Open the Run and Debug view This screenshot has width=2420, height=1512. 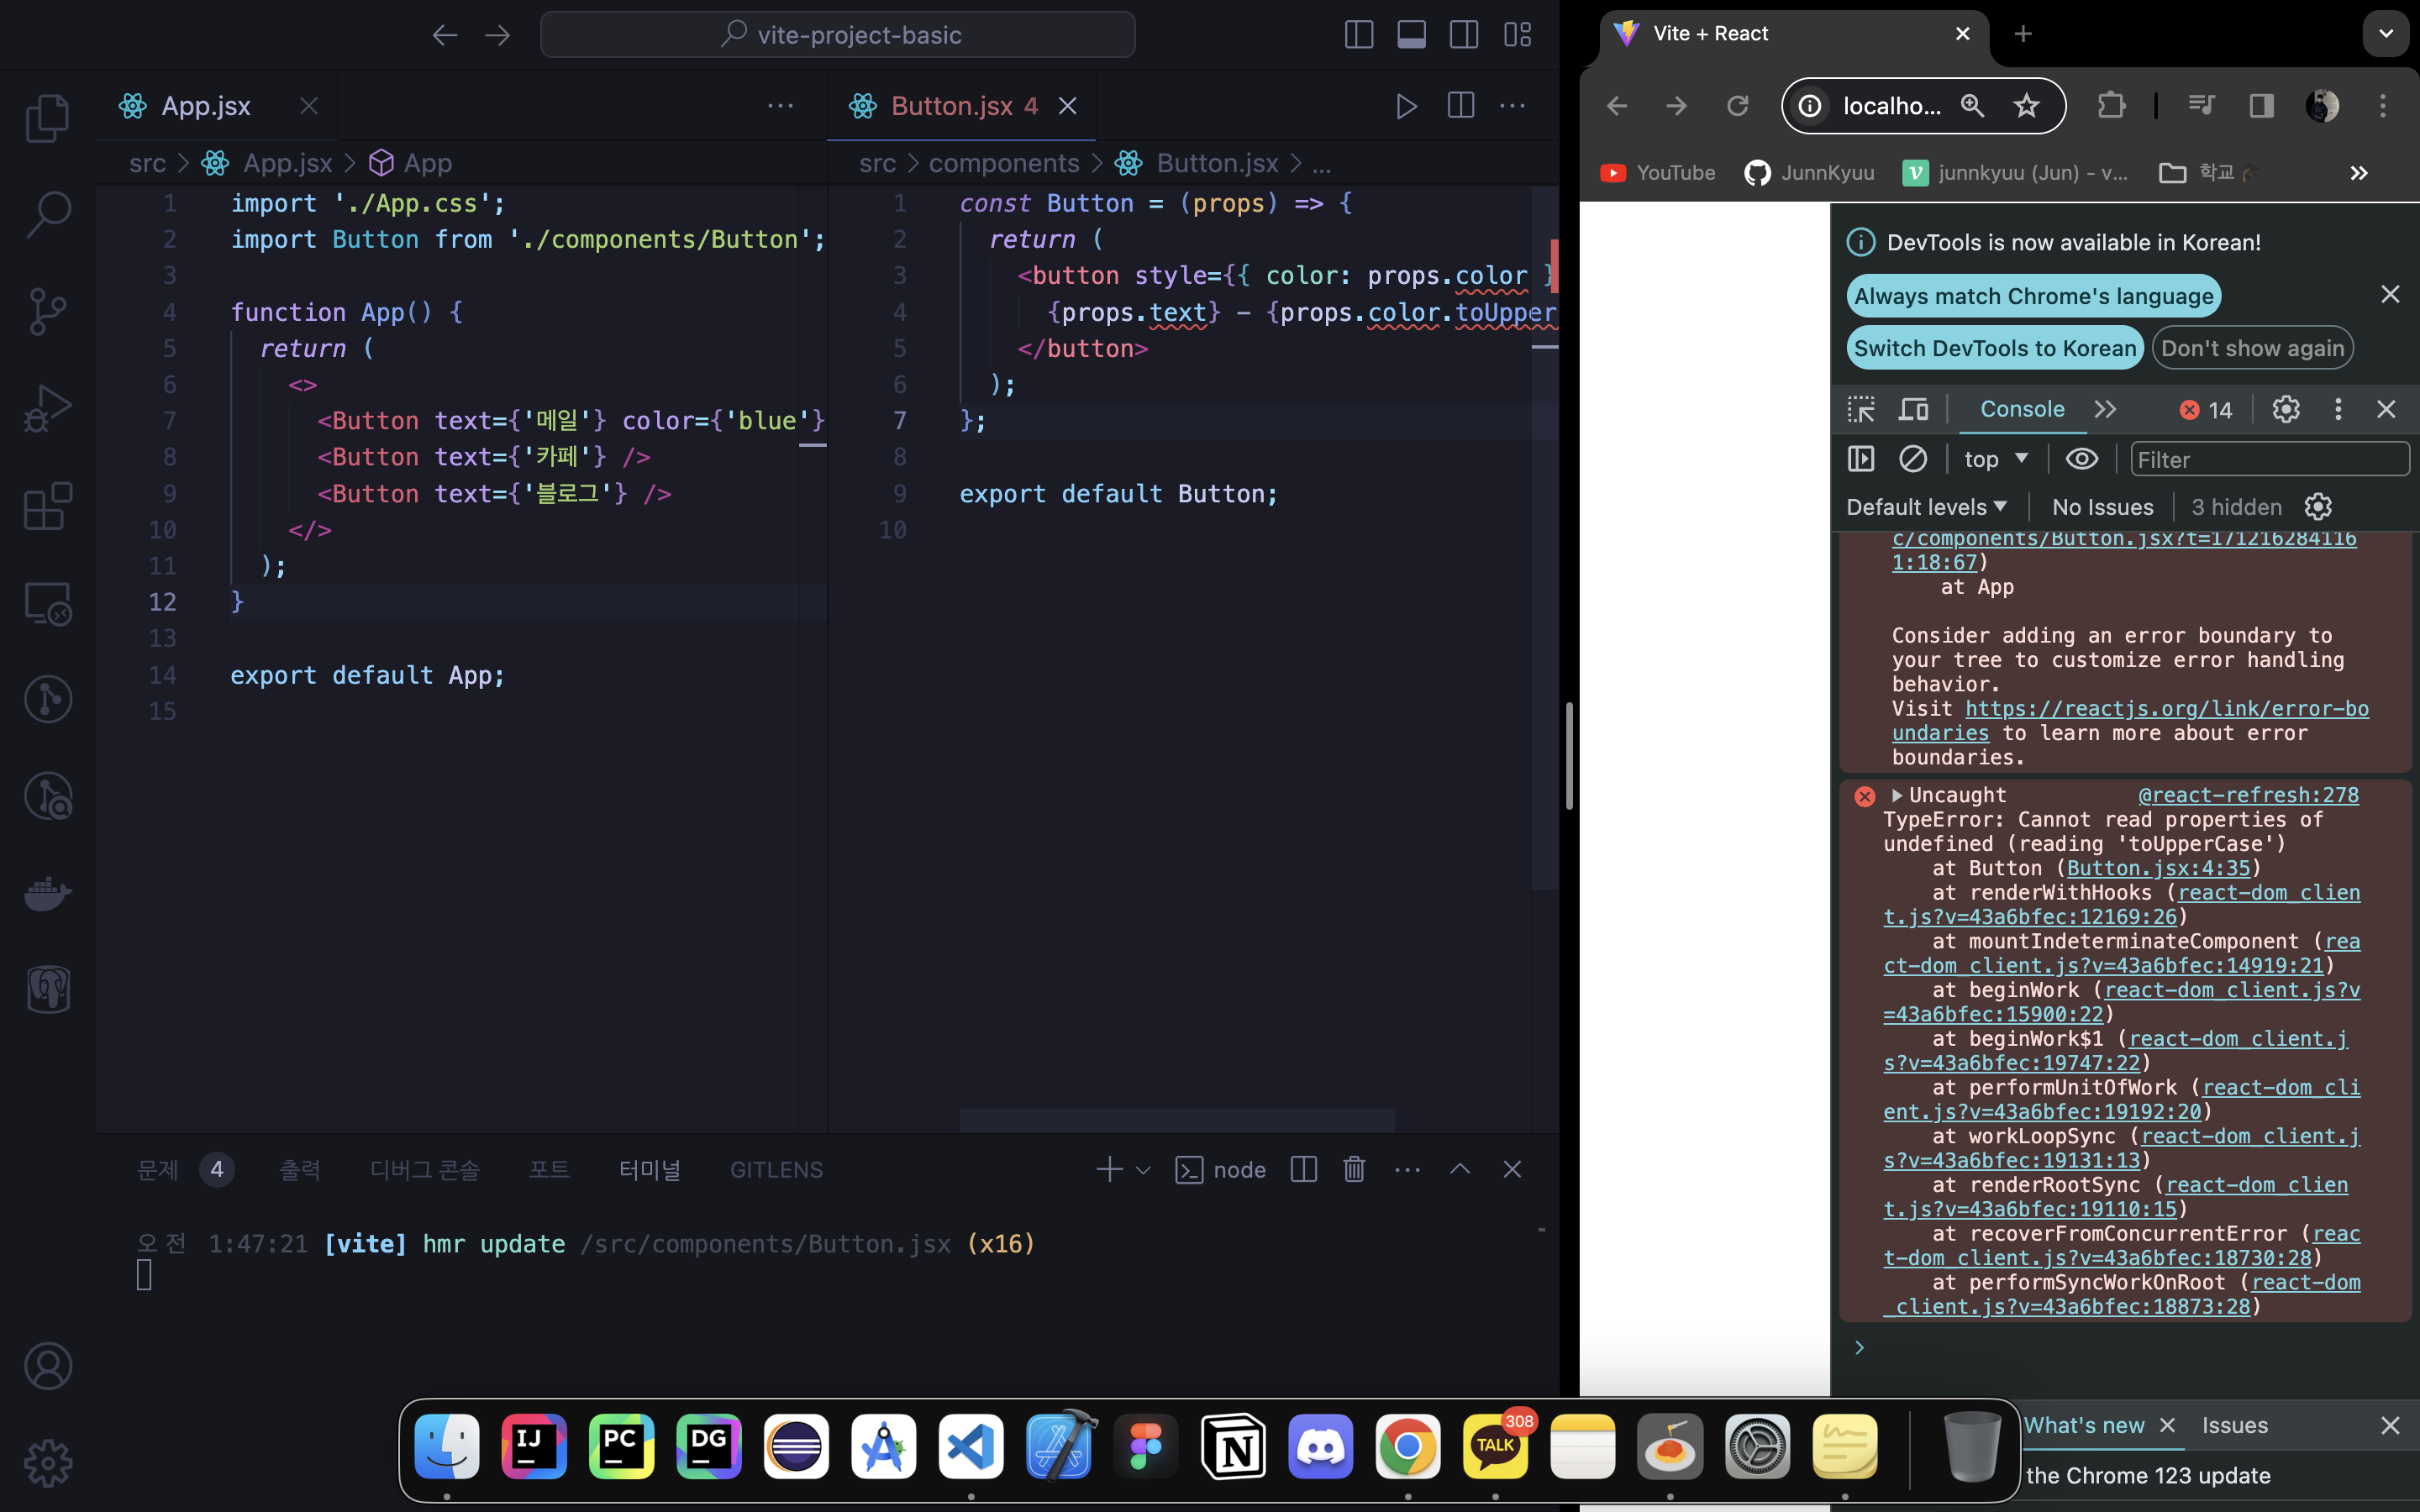(47, 408)
